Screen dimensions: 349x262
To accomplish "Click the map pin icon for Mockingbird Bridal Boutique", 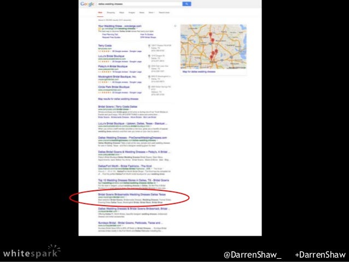I will 149,77.
